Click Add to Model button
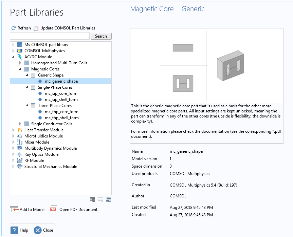The image size is (293, 237). click(x=27, y=210)
